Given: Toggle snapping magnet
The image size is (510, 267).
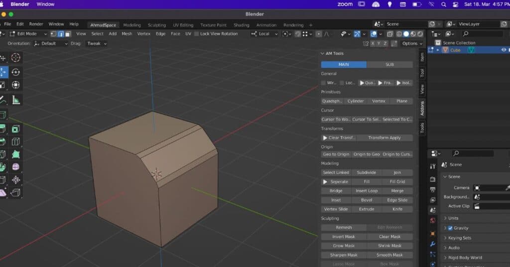Looking at the screenshot, I should (298, 34).
